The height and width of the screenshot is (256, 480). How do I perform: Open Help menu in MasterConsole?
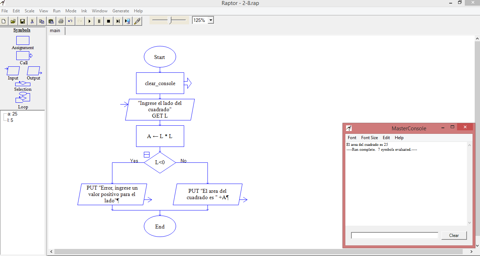pos(399,138)
